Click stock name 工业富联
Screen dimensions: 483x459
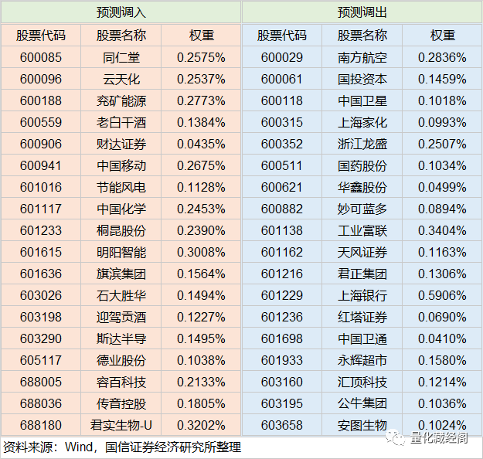[362, 230]
